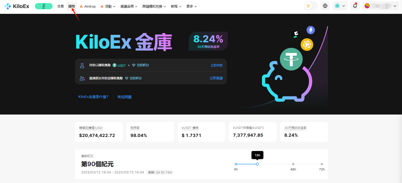
Task: Toggle light/dark theme switch
Action: pos(310,6)
